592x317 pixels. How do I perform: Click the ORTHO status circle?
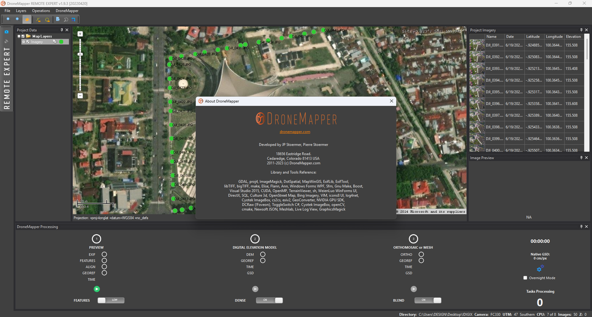421,255
